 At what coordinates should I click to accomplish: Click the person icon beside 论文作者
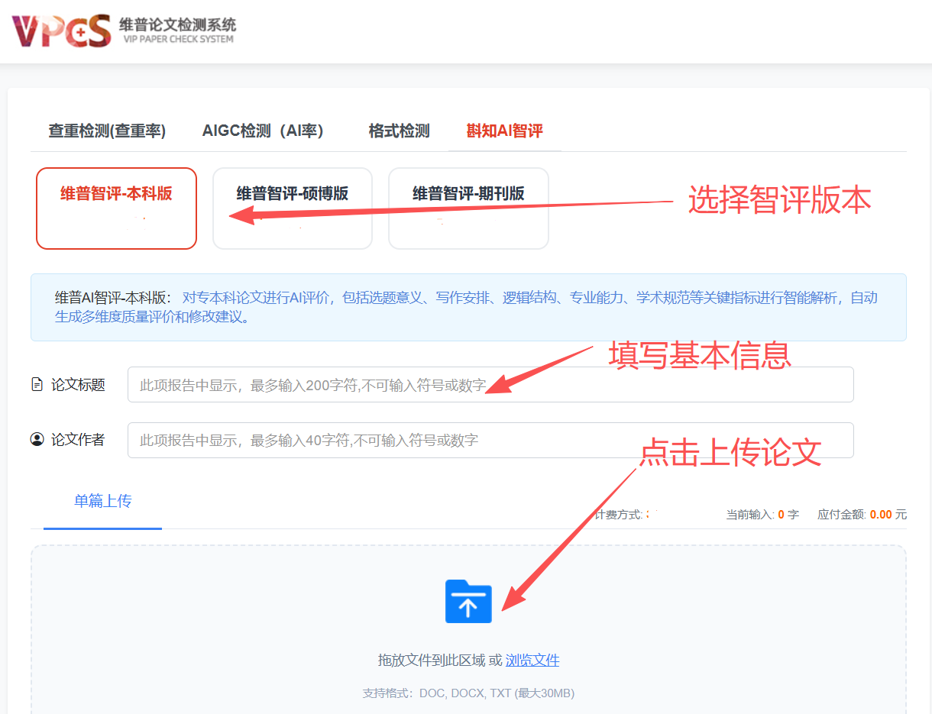(x=37, y=440)
